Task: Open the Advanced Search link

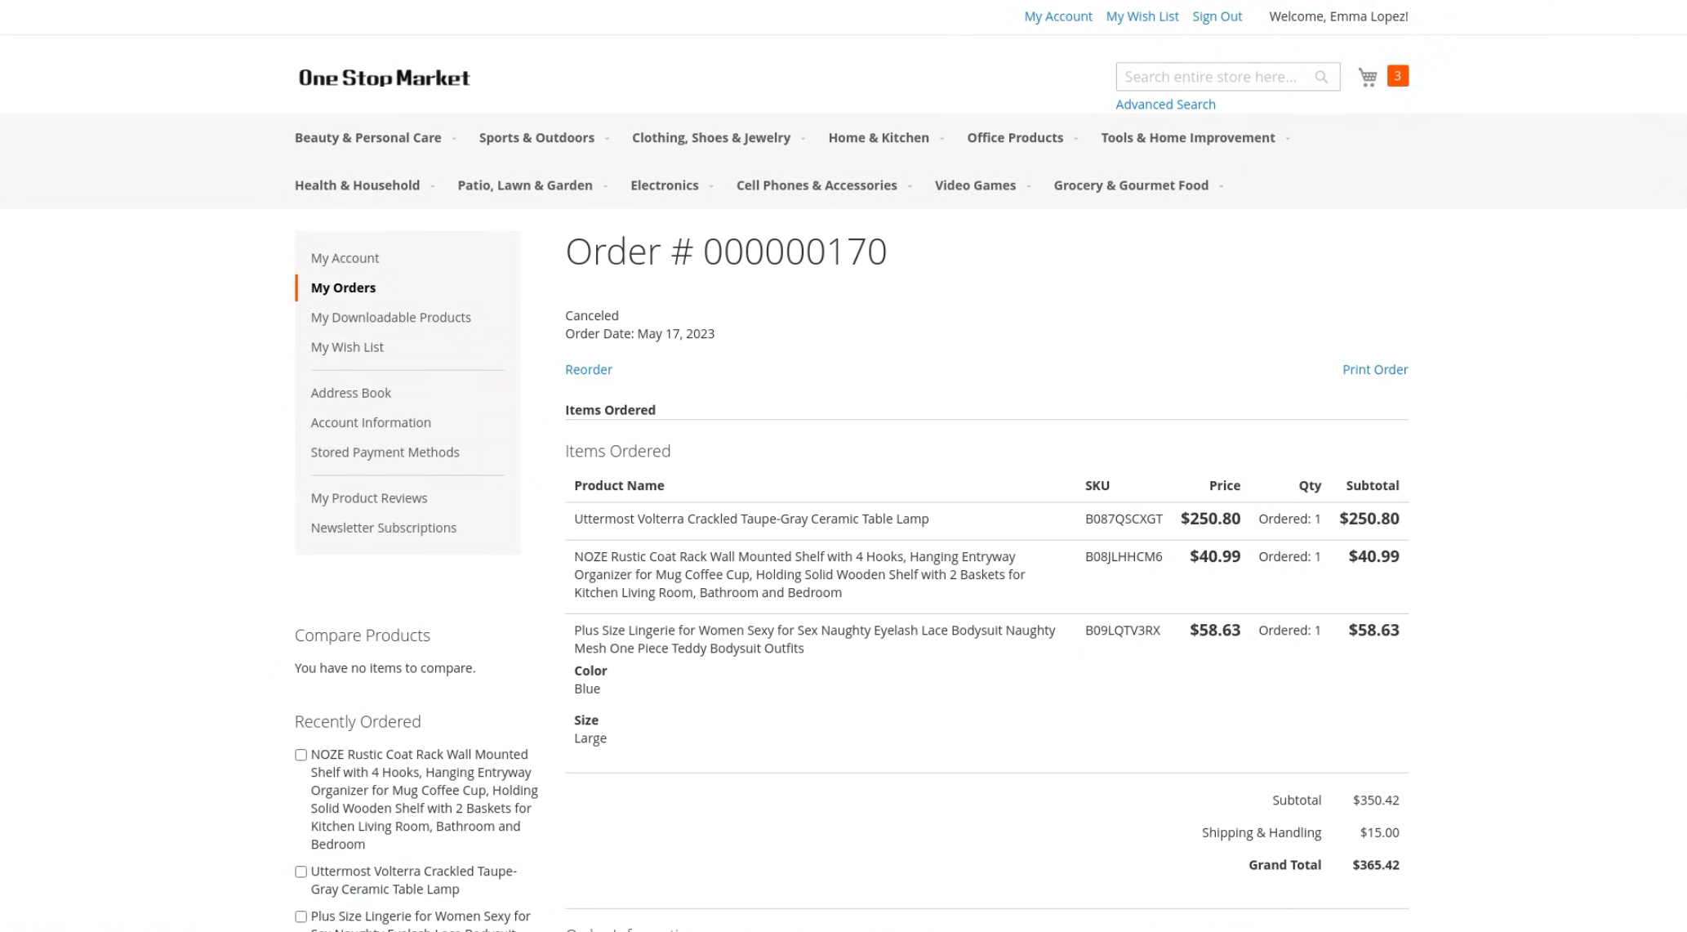Action: [x=1165, y=105]
